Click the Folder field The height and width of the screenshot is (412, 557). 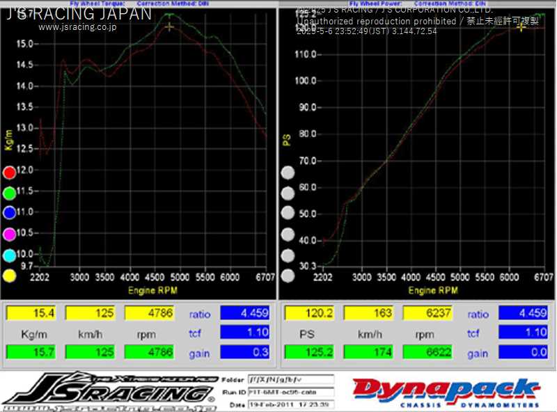point(290,380)
